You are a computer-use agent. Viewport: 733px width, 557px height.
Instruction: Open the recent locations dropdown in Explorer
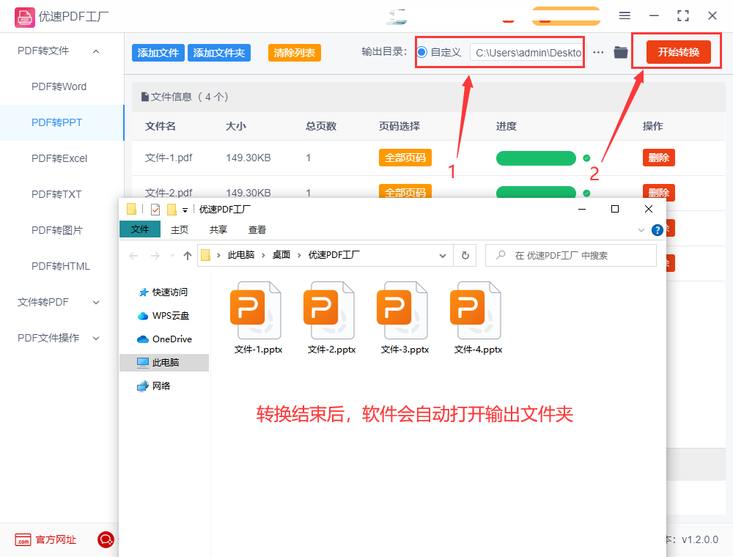pyautogui.click(x=172, y=256)
